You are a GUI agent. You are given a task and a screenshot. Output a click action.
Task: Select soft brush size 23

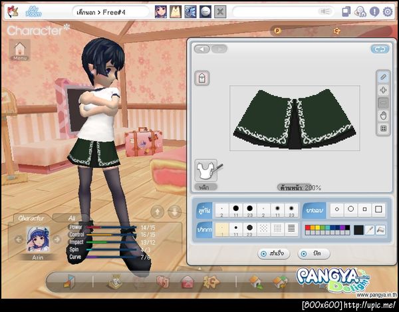tap(291, 210)
